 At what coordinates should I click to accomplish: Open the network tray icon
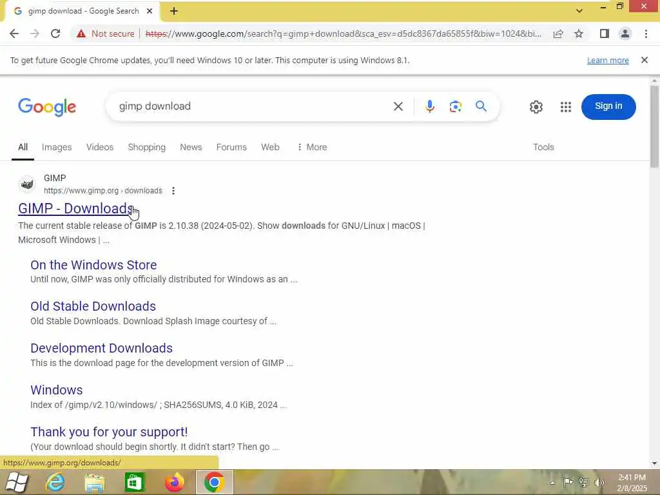pyautogui.click(x=583, y=483)
